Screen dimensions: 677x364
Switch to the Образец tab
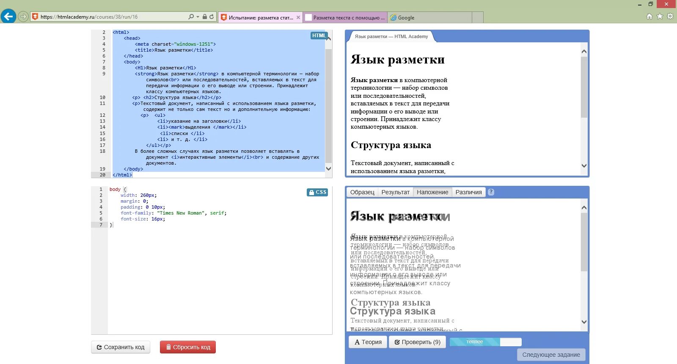point(362,192)
